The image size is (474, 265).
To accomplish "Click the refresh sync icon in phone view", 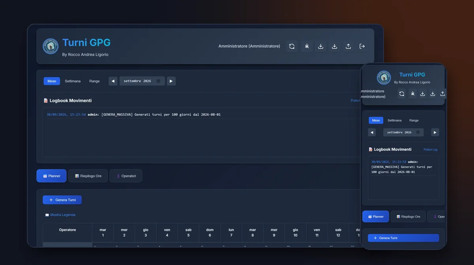I will [402, 94].
